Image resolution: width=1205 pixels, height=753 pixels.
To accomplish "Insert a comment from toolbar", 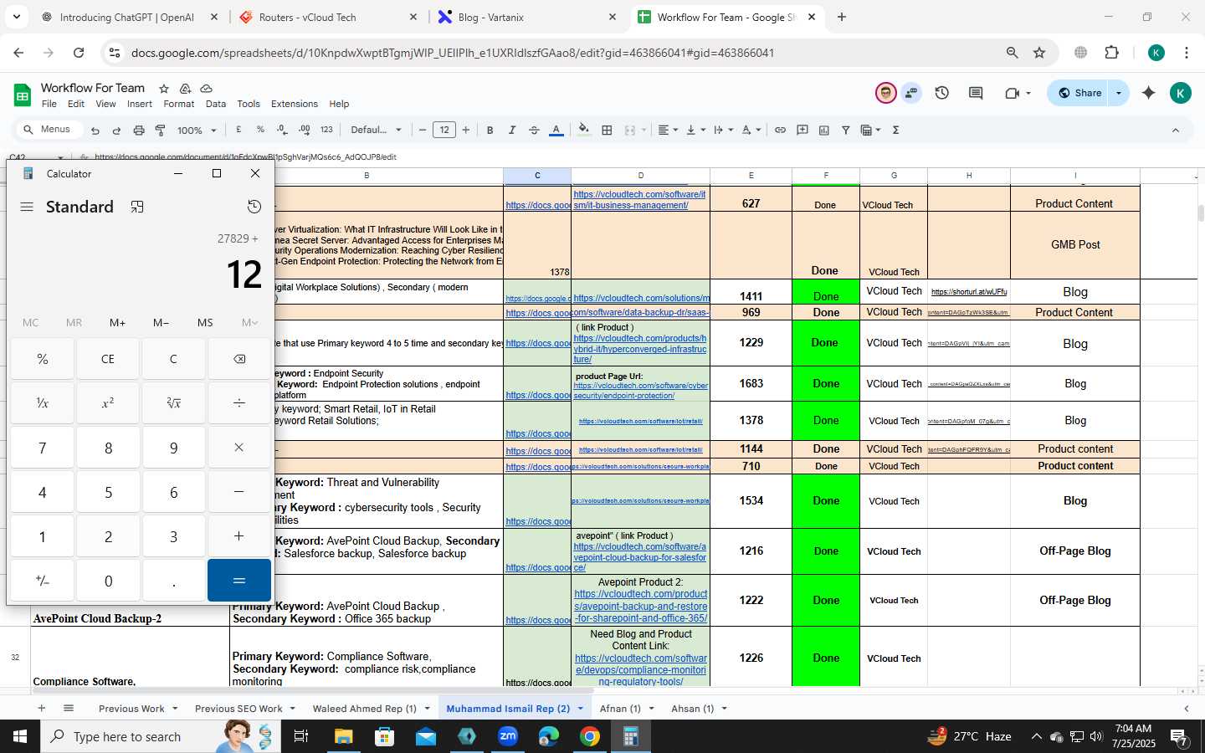I will (802, 130).
